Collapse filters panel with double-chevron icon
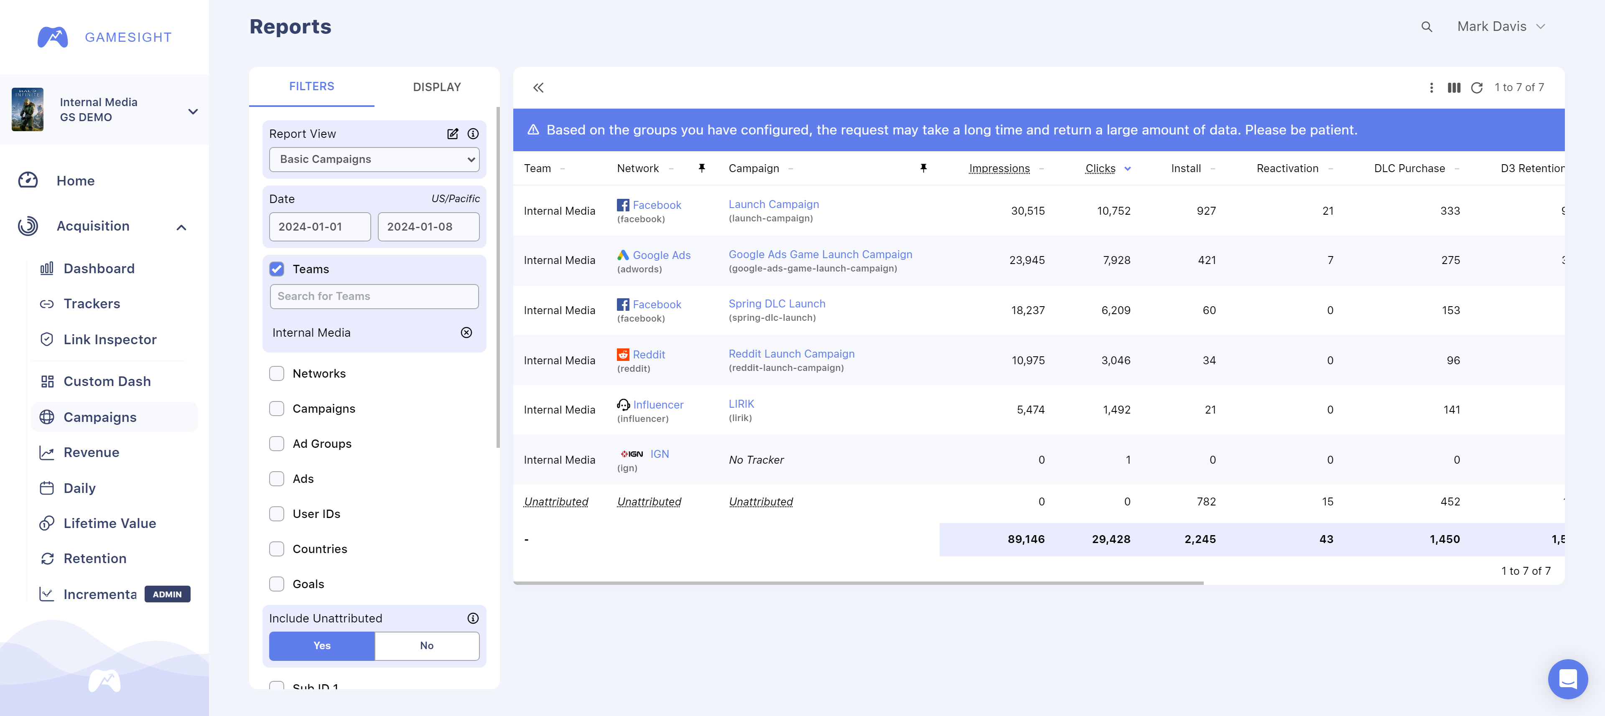 (x=538, y=88)
